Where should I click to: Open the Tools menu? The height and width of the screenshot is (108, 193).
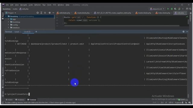[49, 5]
